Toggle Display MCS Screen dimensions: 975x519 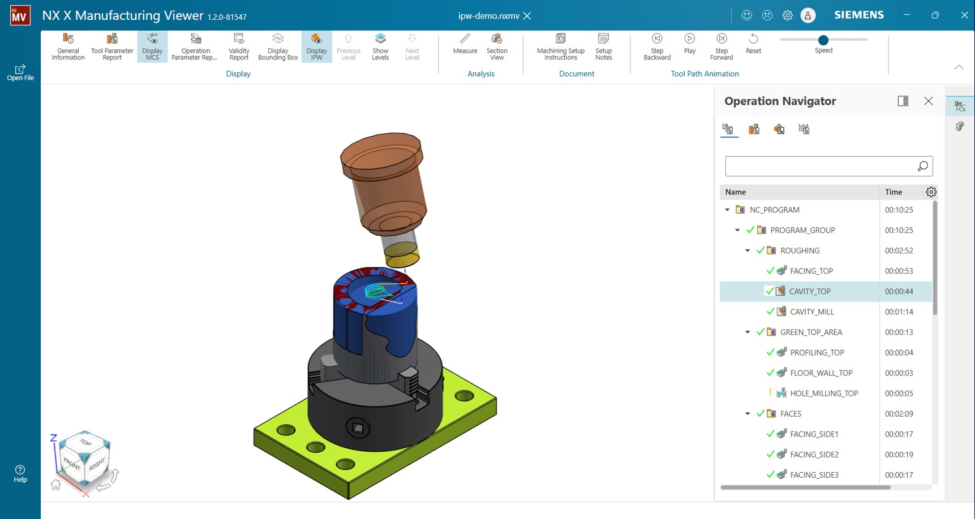152,46
